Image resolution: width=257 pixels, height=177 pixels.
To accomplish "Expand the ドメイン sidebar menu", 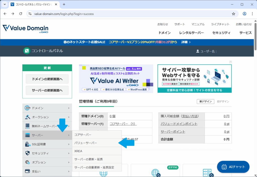I will click(47, 108).
